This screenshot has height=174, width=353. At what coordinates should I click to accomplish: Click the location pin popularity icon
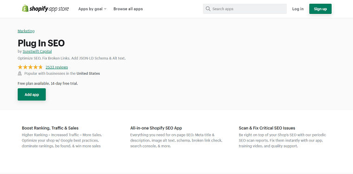pyautogui.click(x=20, y=73)
